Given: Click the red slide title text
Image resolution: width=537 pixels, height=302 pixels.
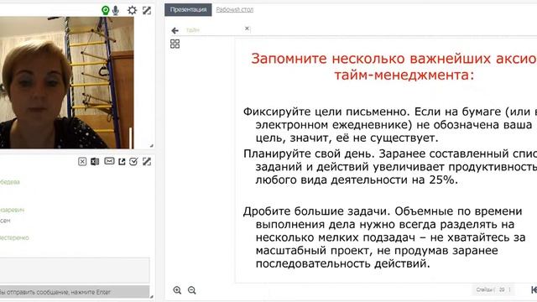Looking at the screenshot, I should [x=394, y=66].
